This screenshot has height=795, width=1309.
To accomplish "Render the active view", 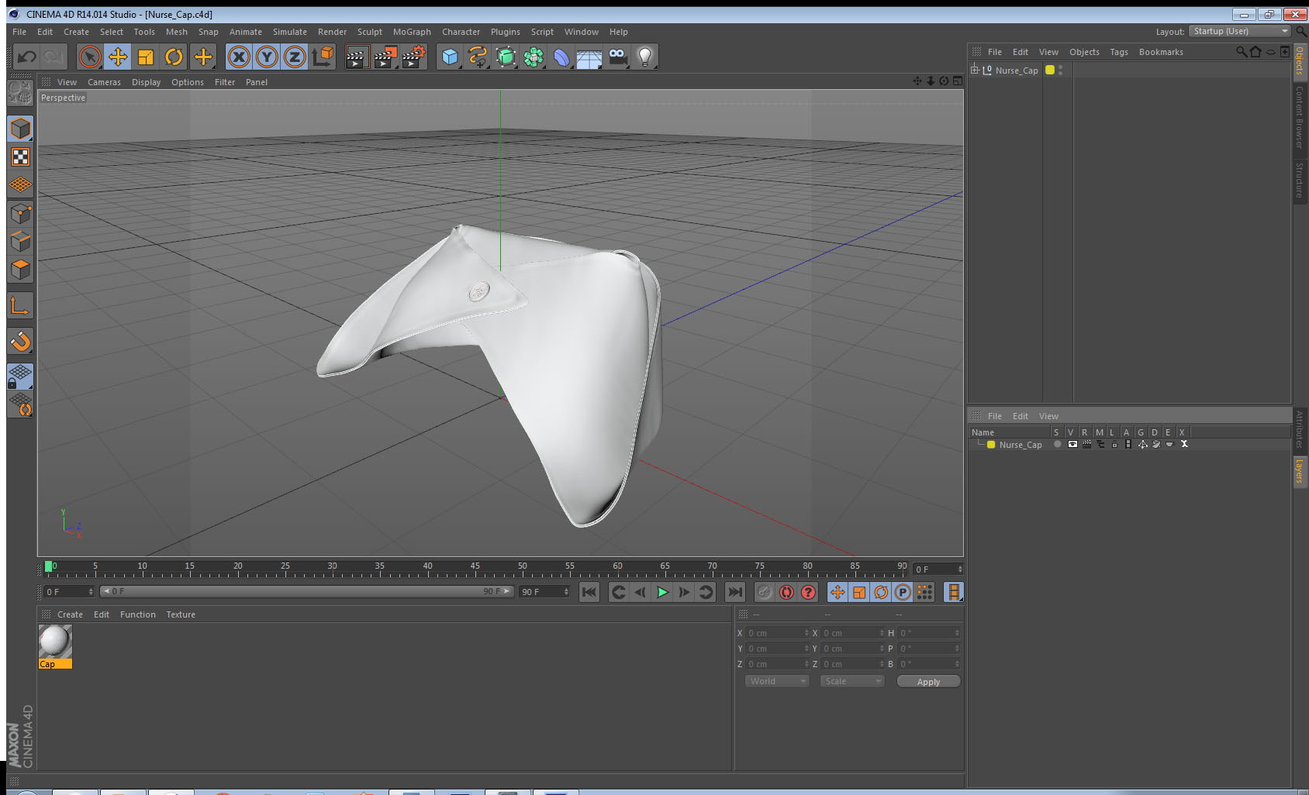I will (x=357, y=57).
